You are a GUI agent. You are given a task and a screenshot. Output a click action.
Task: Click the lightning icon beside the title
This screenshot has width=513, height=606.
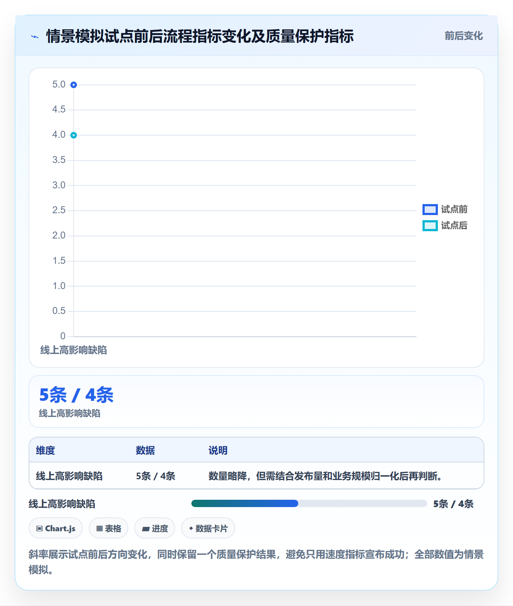(x=35, y=37)
